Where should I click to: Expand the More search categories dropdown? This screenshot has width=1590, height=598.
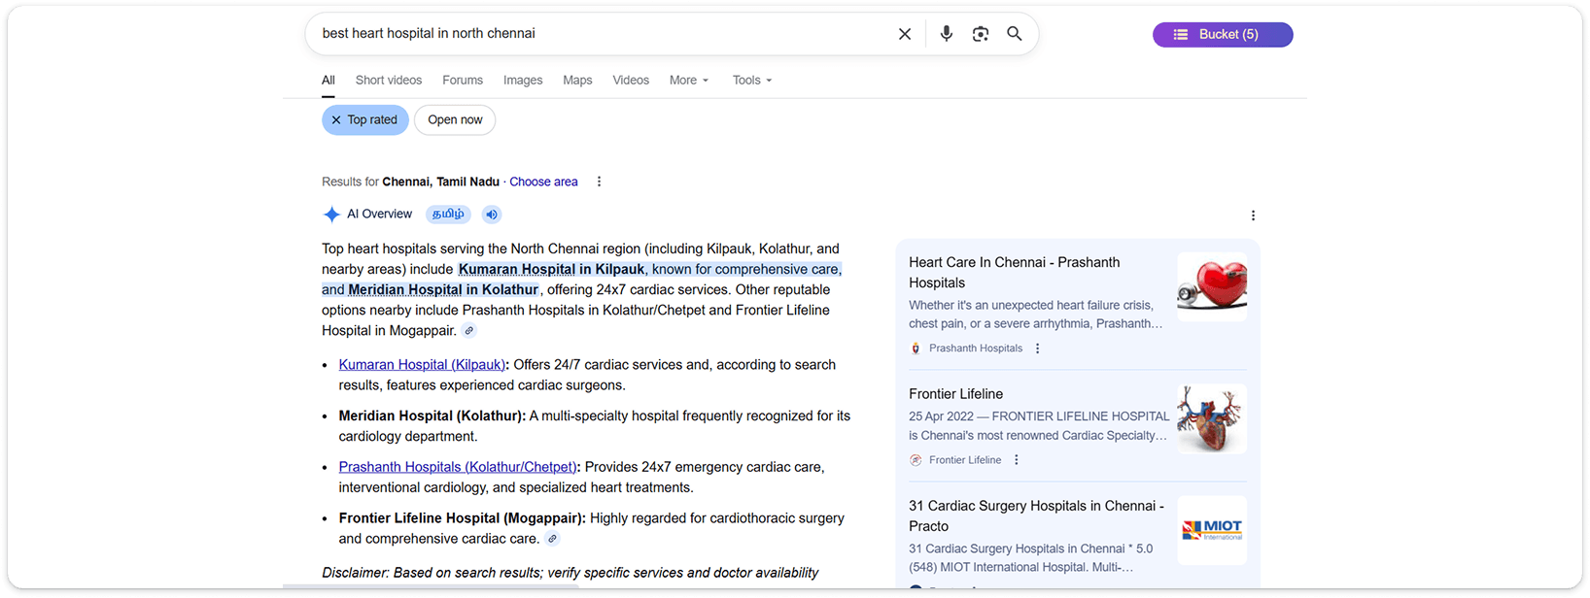[688, 81]
